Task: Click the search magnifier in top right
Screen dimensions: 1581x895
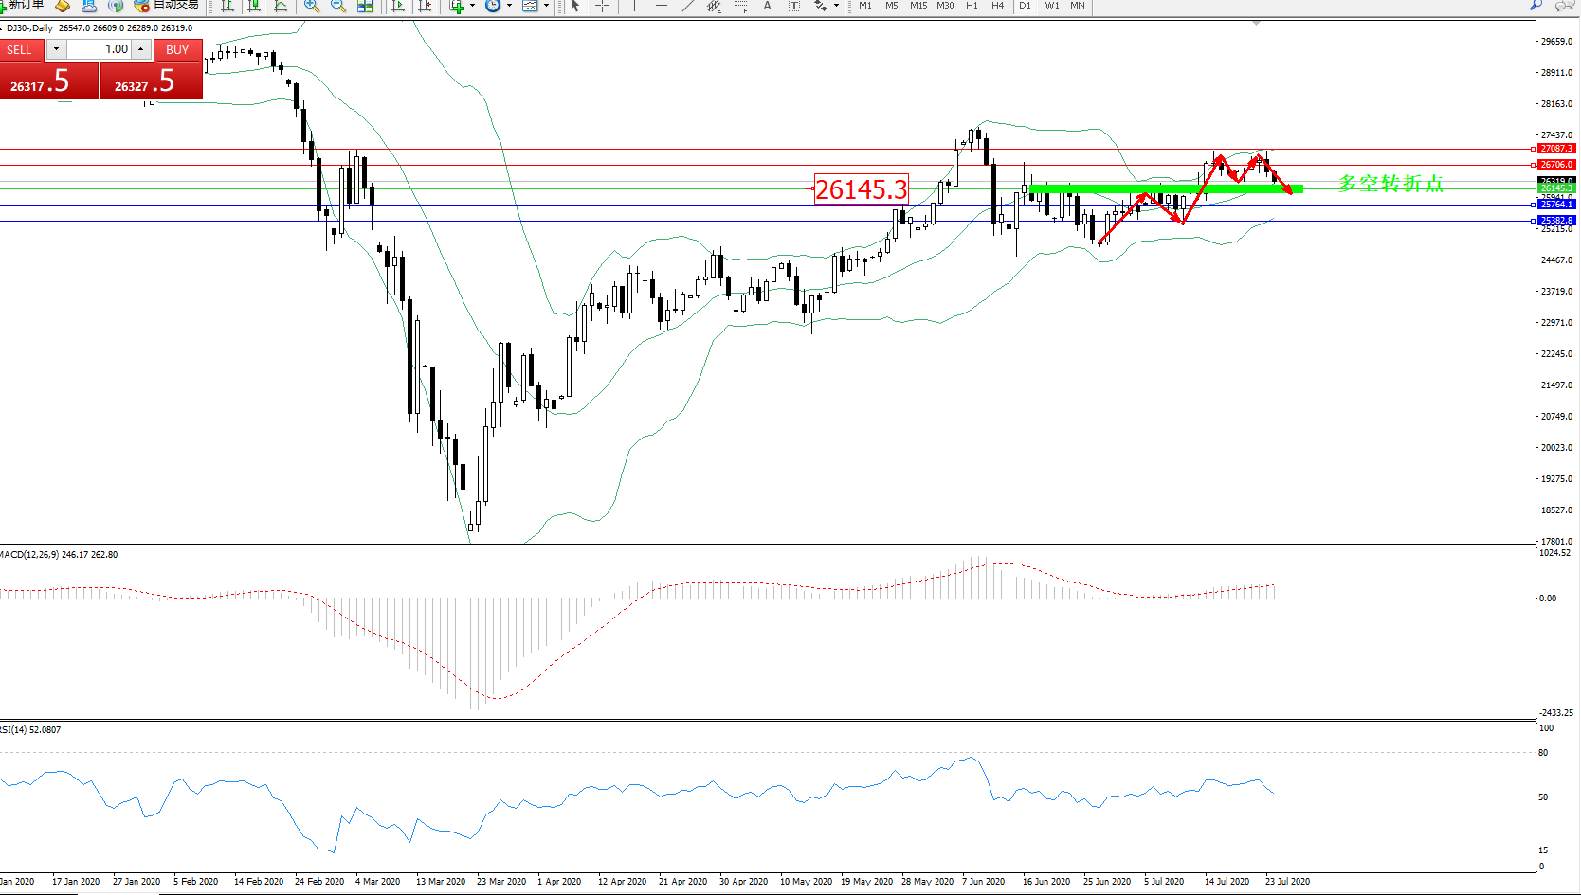Action: 1536,6
